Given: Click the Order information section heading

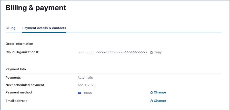Looking at the screenshot, I should [19, 44].
